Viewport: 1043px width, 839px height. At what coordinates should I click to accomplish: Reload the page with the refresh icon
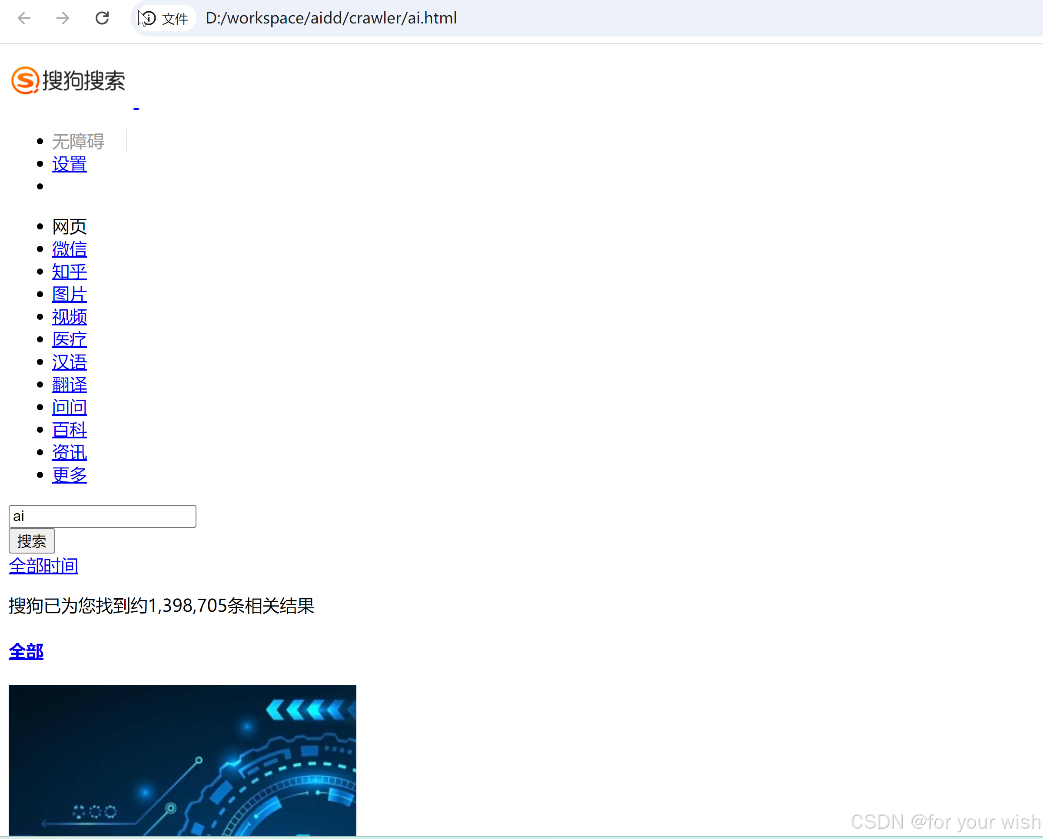[x=102, y=18]
